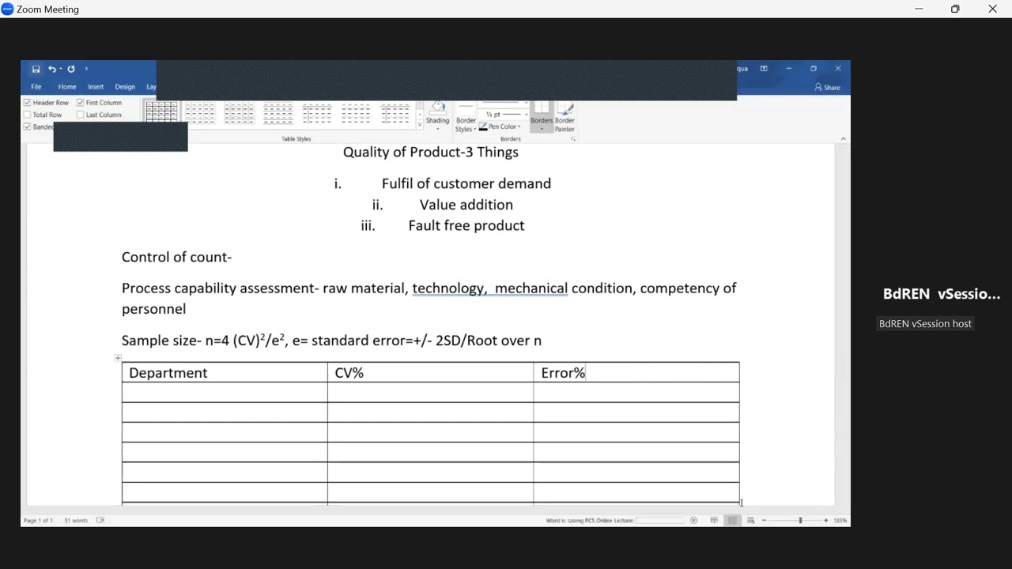This screenshot has width=1012, height=569.
Task: Open the Borders group dialog launcher
Action: [x=573, y=139]
